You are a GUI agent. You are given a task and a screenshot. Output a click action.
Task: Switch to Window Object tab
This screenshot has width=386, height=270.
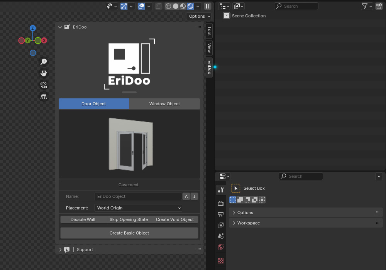coord(164,104)
